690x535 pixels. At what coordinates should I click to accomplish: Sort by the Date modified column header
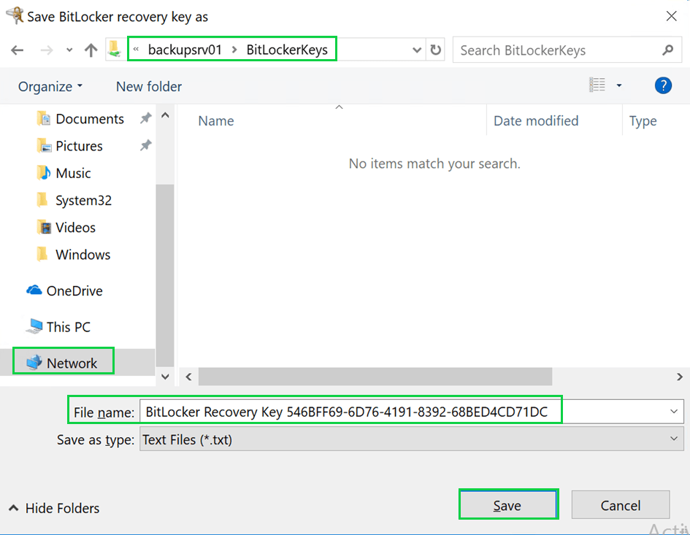coord(536,121)
